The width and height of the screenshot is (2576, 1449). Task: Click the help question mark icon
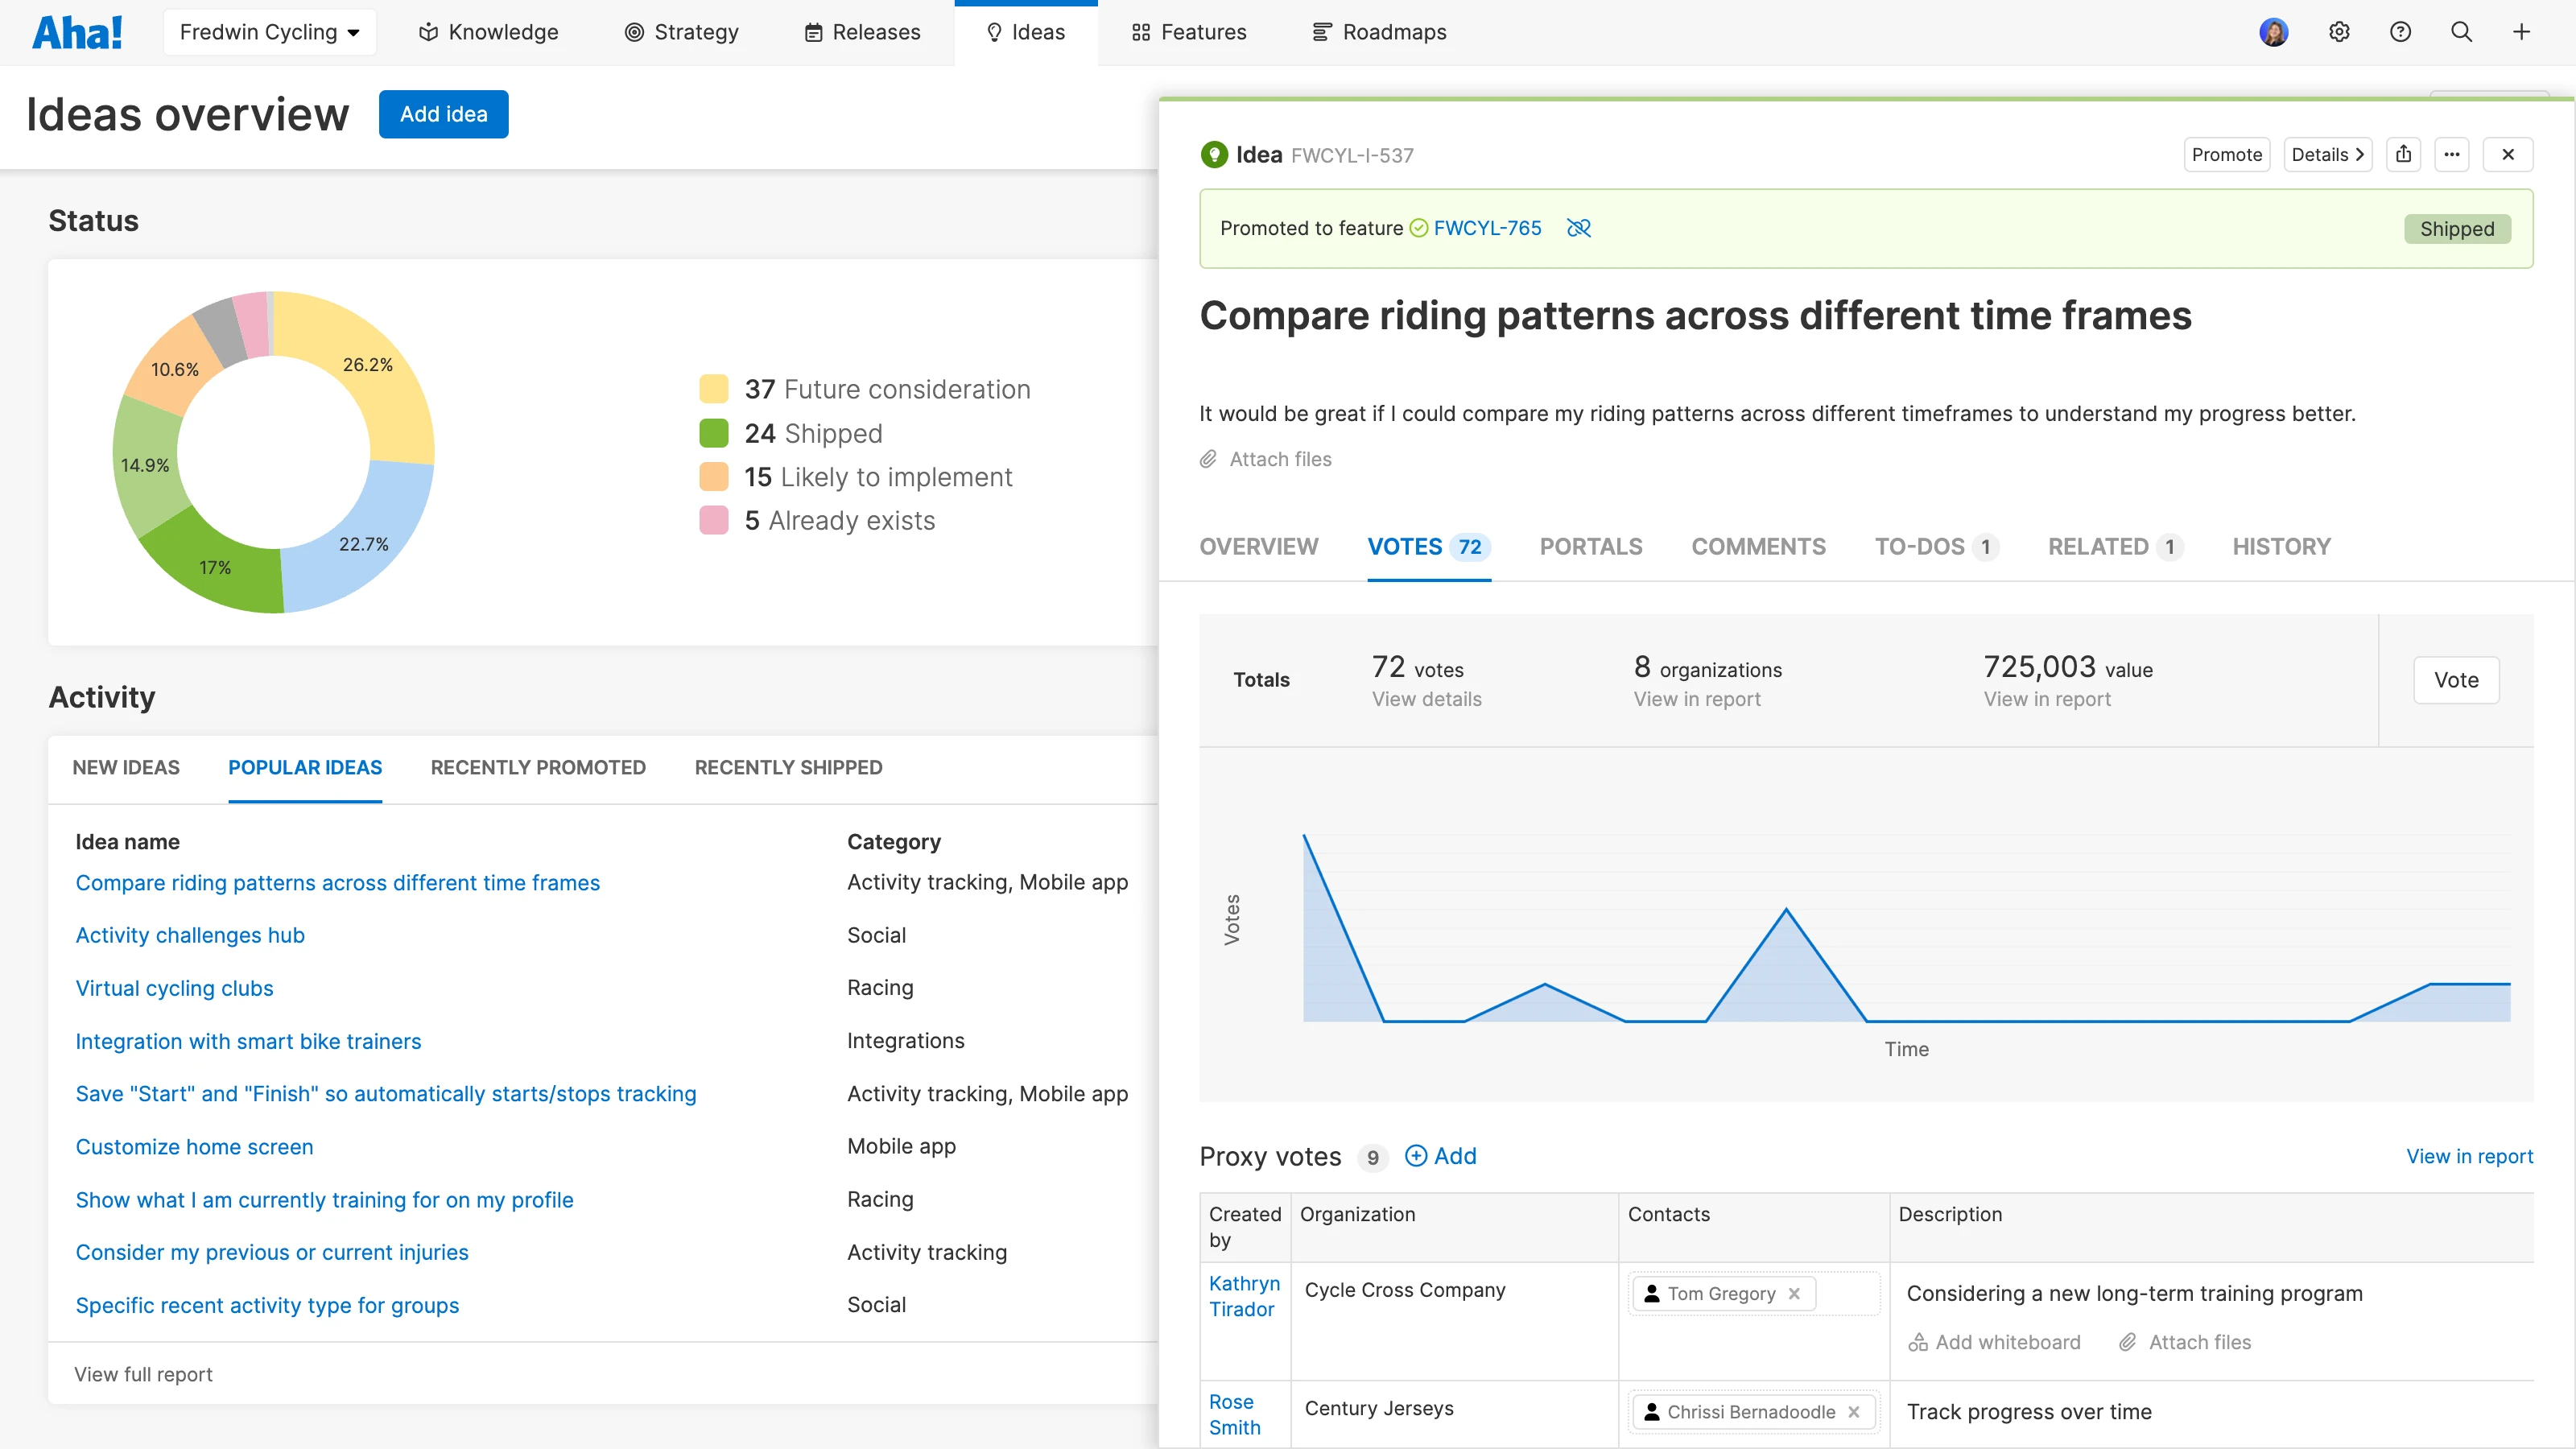point(2400,32)
